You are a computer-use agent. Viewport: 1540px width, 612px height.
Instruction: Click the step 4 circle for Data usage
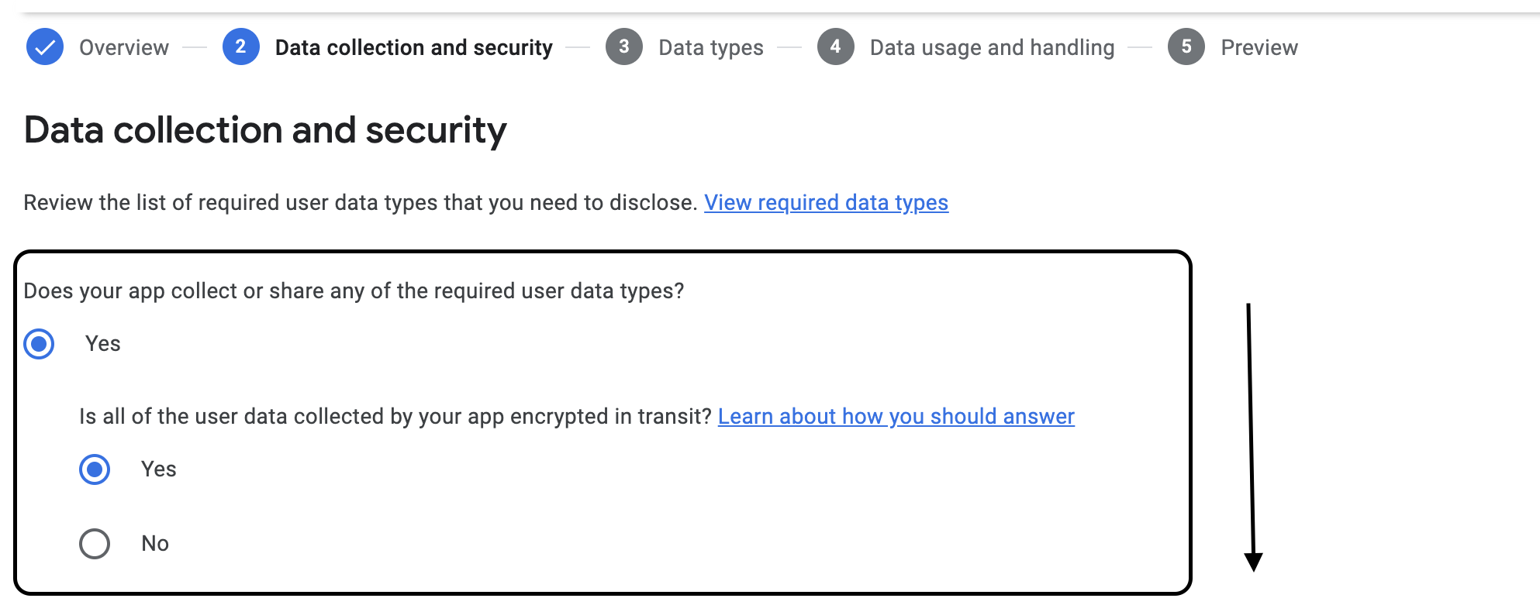836,46
